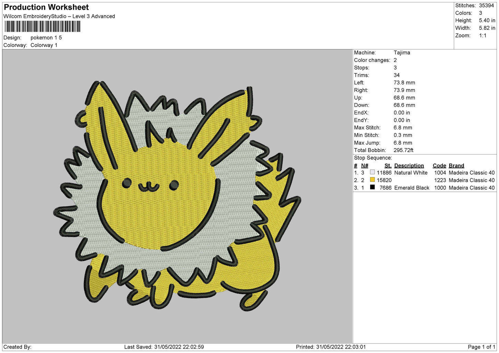Click the 'Color changes:' label

[x=372, y=60]
